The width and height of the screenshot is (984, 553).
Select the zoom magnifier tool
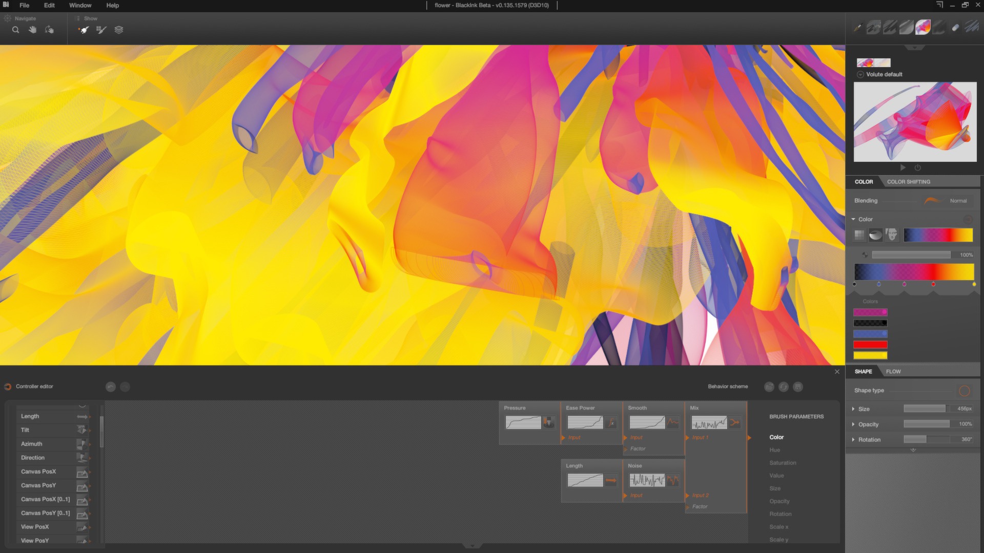pyautogui.click(x=16, y=30)
